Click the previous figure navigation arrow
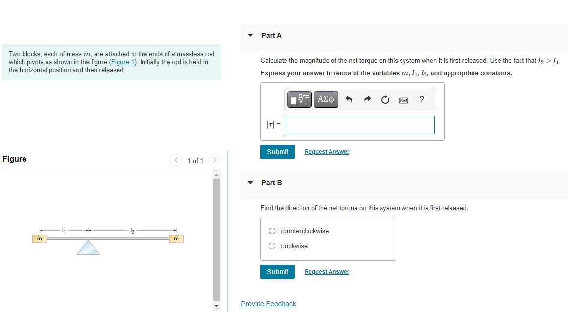 click(176, 160)
